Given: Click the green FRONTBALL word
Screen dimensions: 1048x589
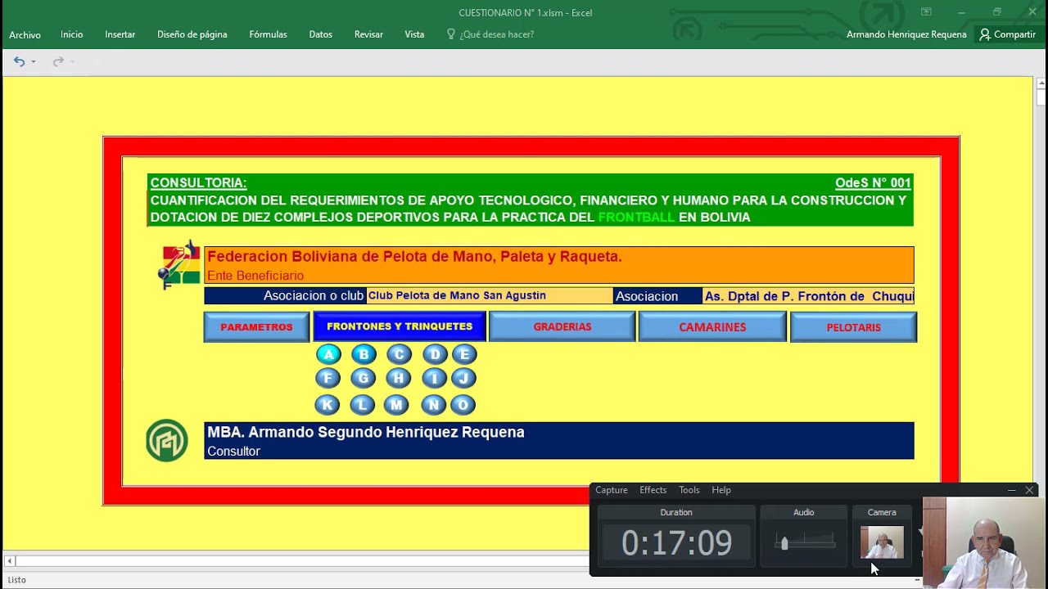Looking at the screenshot, I should pos(636,218).
